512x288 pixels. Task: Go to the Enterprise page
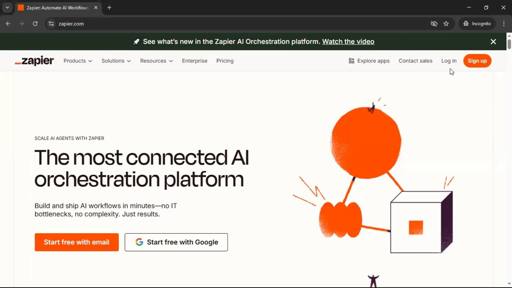194,61
